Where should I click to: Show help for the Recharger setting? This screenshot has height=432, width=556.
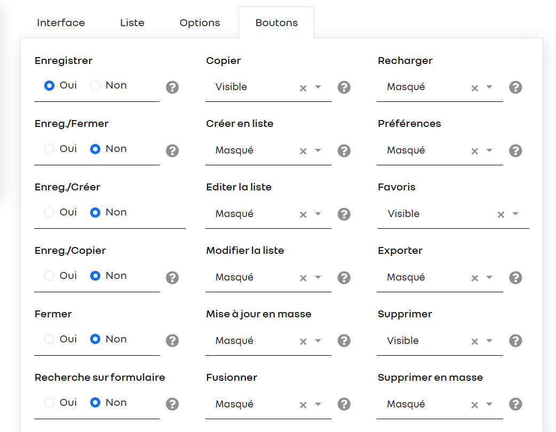point(515,87)
